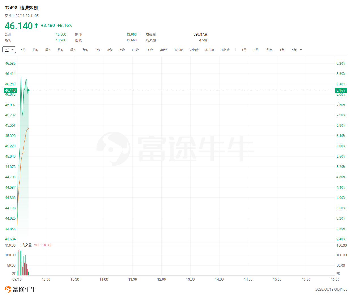Choose the 1小時 interval
352x297 pixels.
tap(178, 50)
